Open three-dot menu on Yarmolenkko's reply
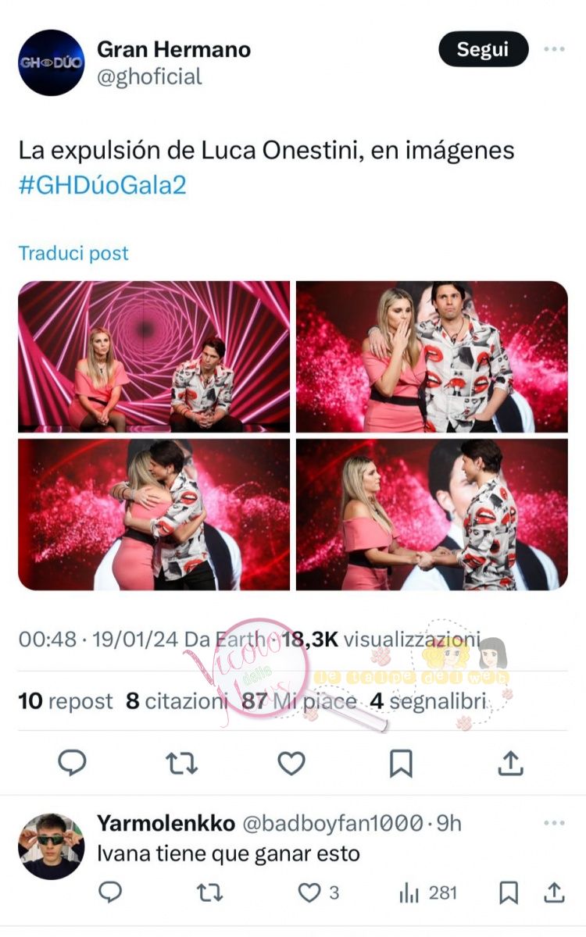Image resolution: width=586 pixels, height=937 pixels. (x=554, y=824)
